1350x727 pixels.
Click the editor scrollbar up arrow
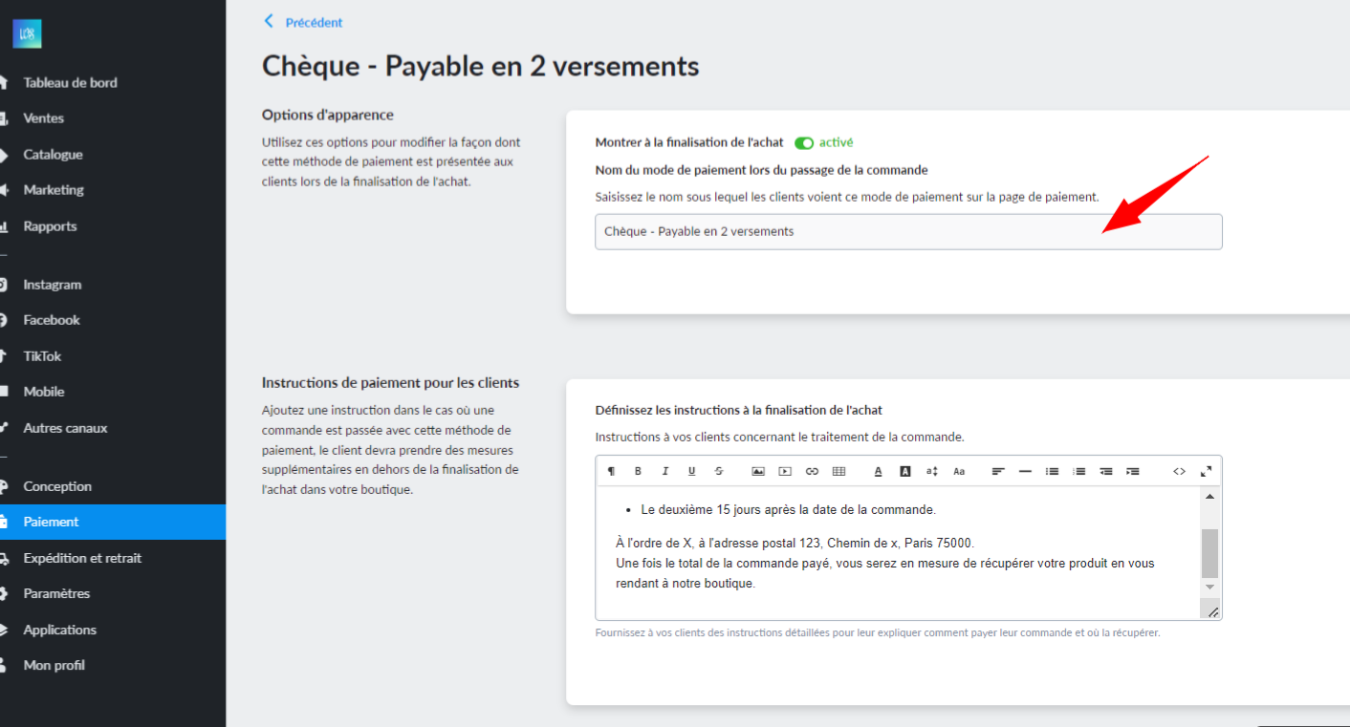click(x=1209, y=497)
